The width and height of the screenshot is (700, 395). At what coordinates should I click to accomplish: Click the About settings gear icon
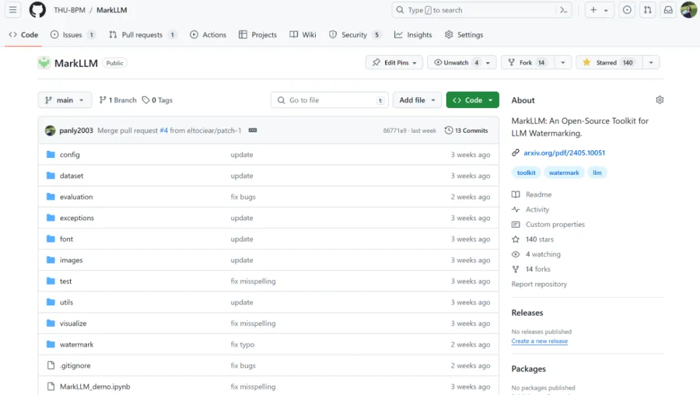pyautogui.click(x=659, y=100)
